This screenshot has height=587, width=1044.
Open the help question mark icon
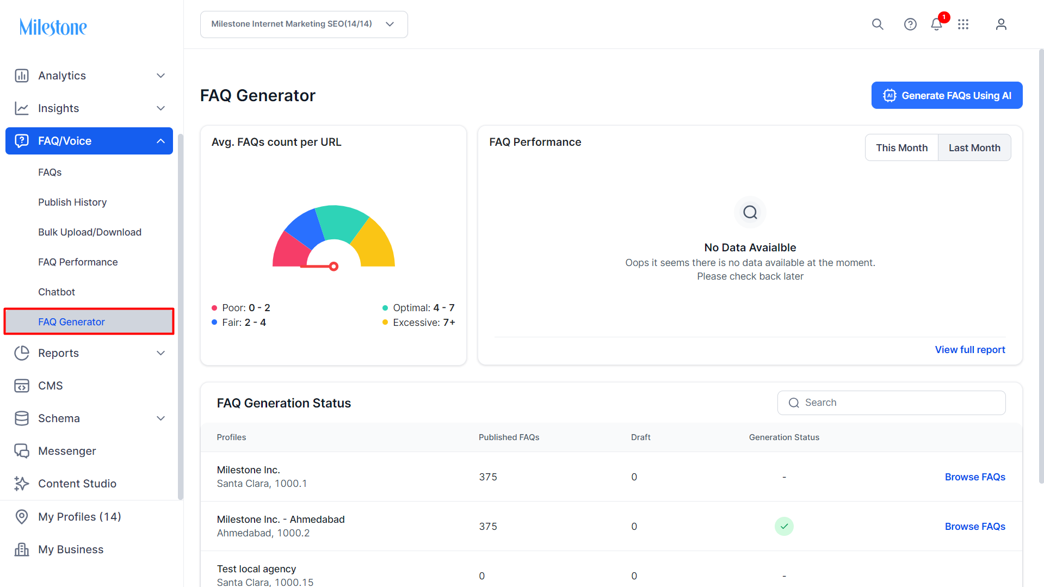tap(910, 24)
